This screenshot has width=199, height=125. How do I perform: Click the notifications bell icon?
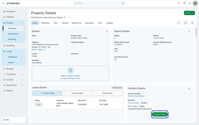click(x=184, y=3)
